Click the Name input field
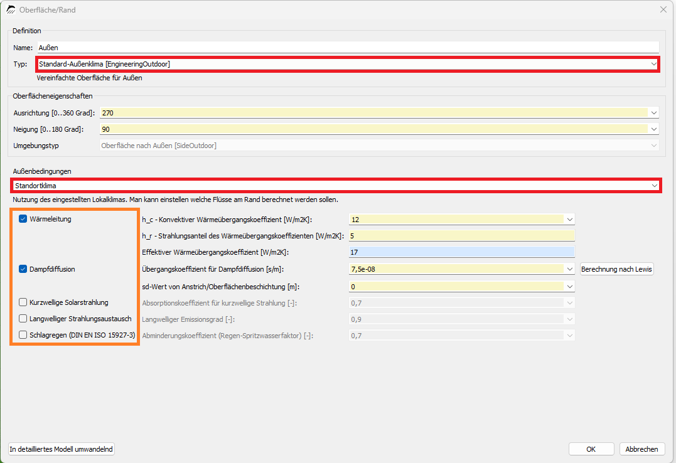 [348, 48]
